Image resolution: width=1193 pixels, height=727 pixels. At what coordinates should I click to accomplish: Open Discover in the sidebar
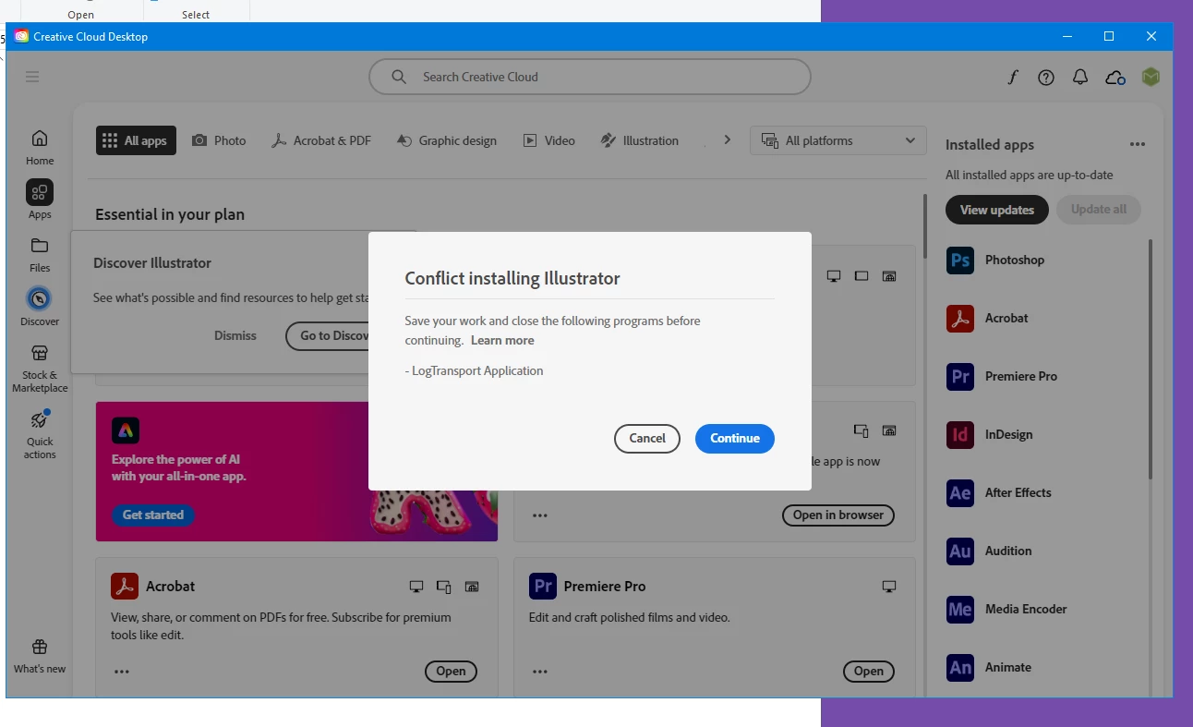pos(40,308)
